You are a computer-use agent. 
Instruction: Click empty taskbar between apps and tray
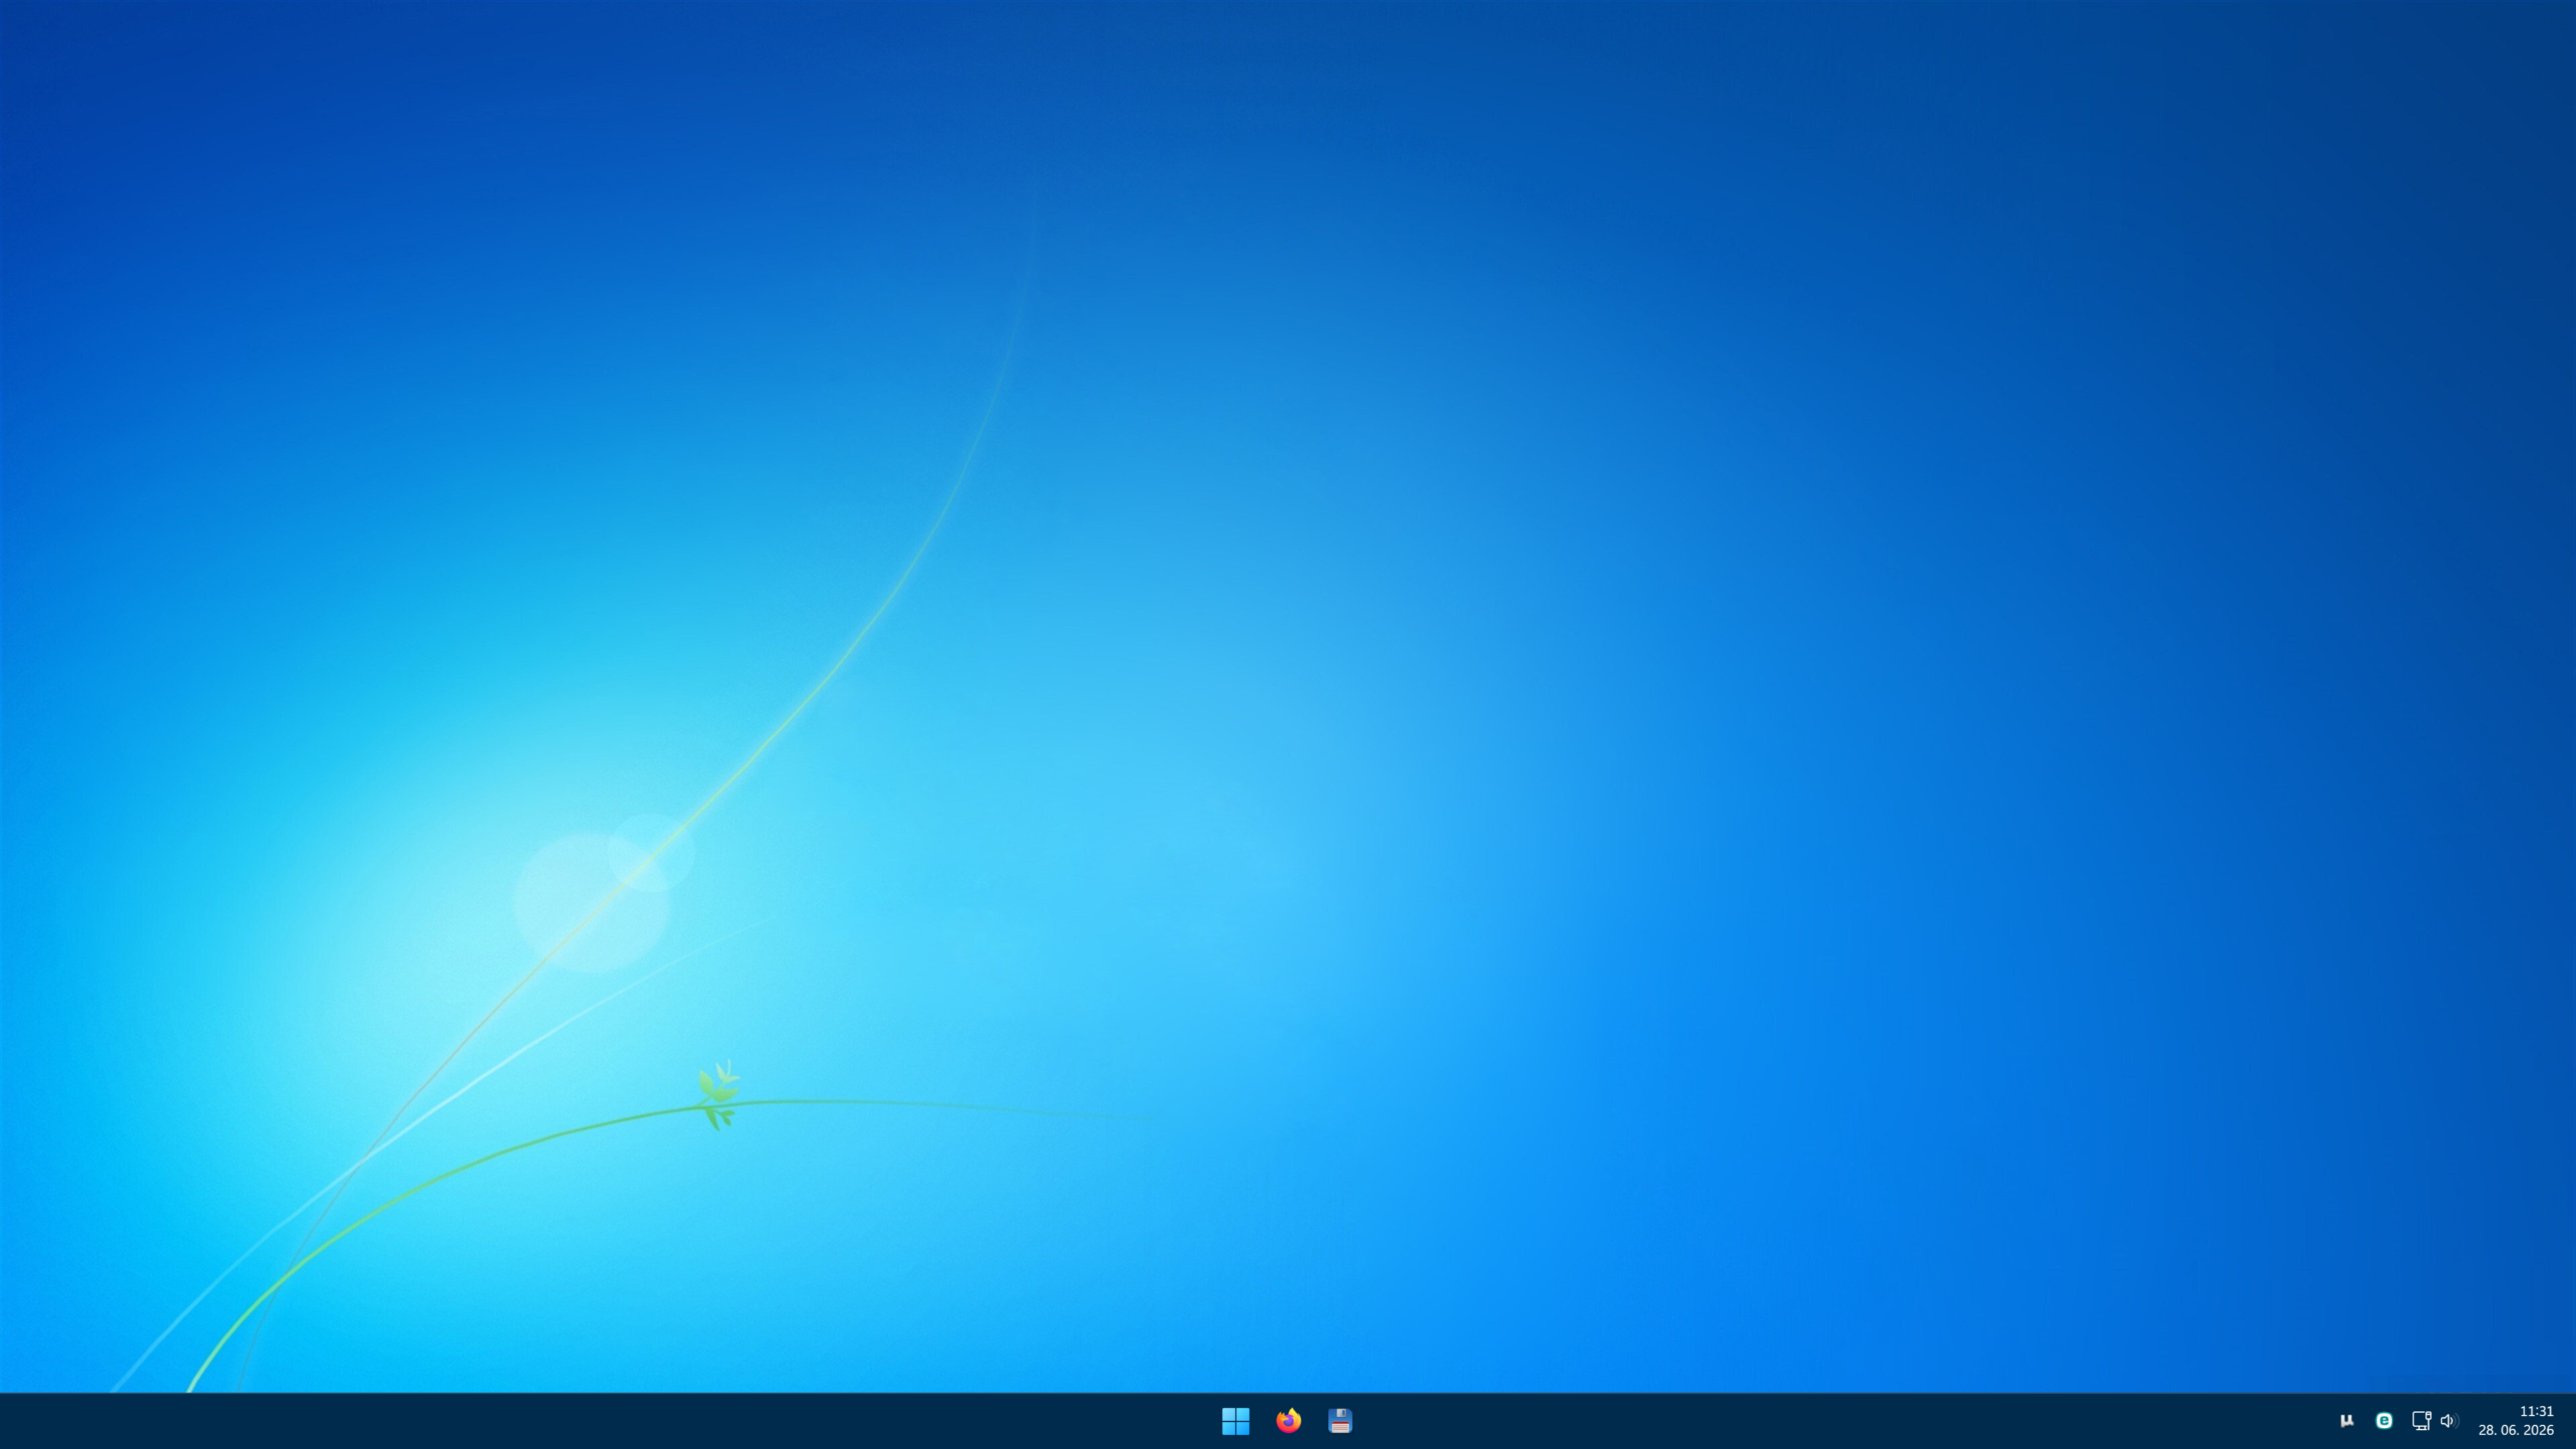click(x=1840, y=1421)
